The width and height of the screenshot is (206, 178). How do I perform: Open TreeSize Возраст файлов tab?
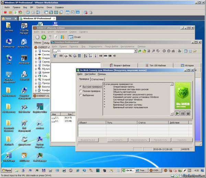120,65
